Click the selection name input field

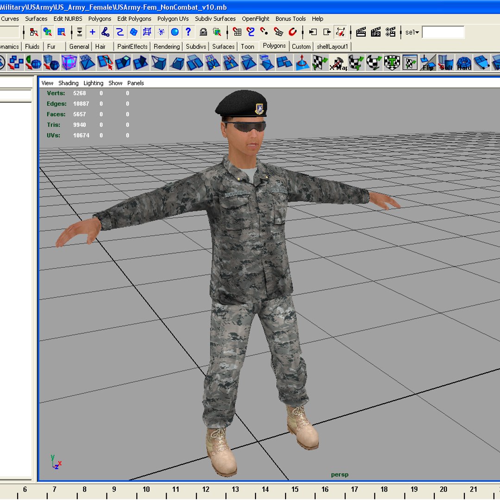tap(443, 32)
